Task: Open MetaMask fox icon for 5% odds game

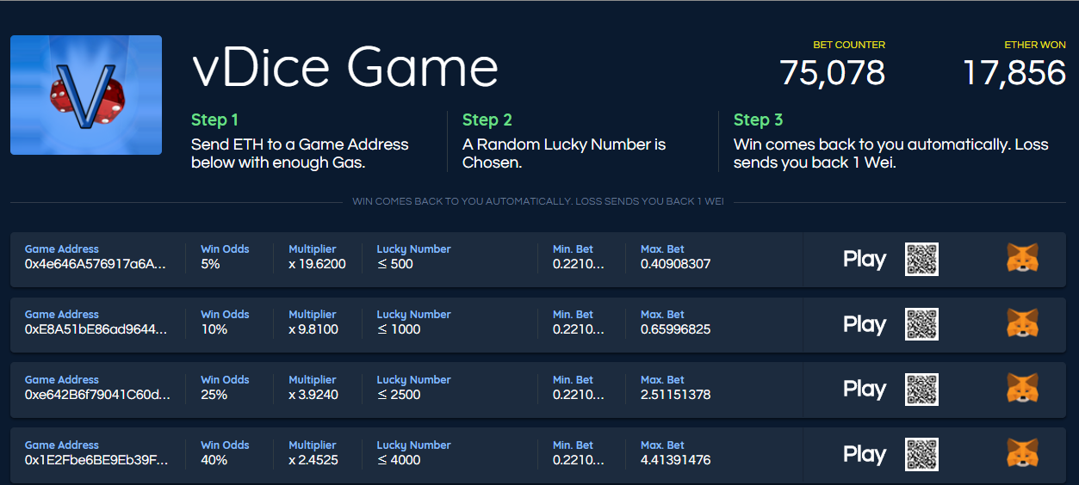Action: [x=1023, y=259]
